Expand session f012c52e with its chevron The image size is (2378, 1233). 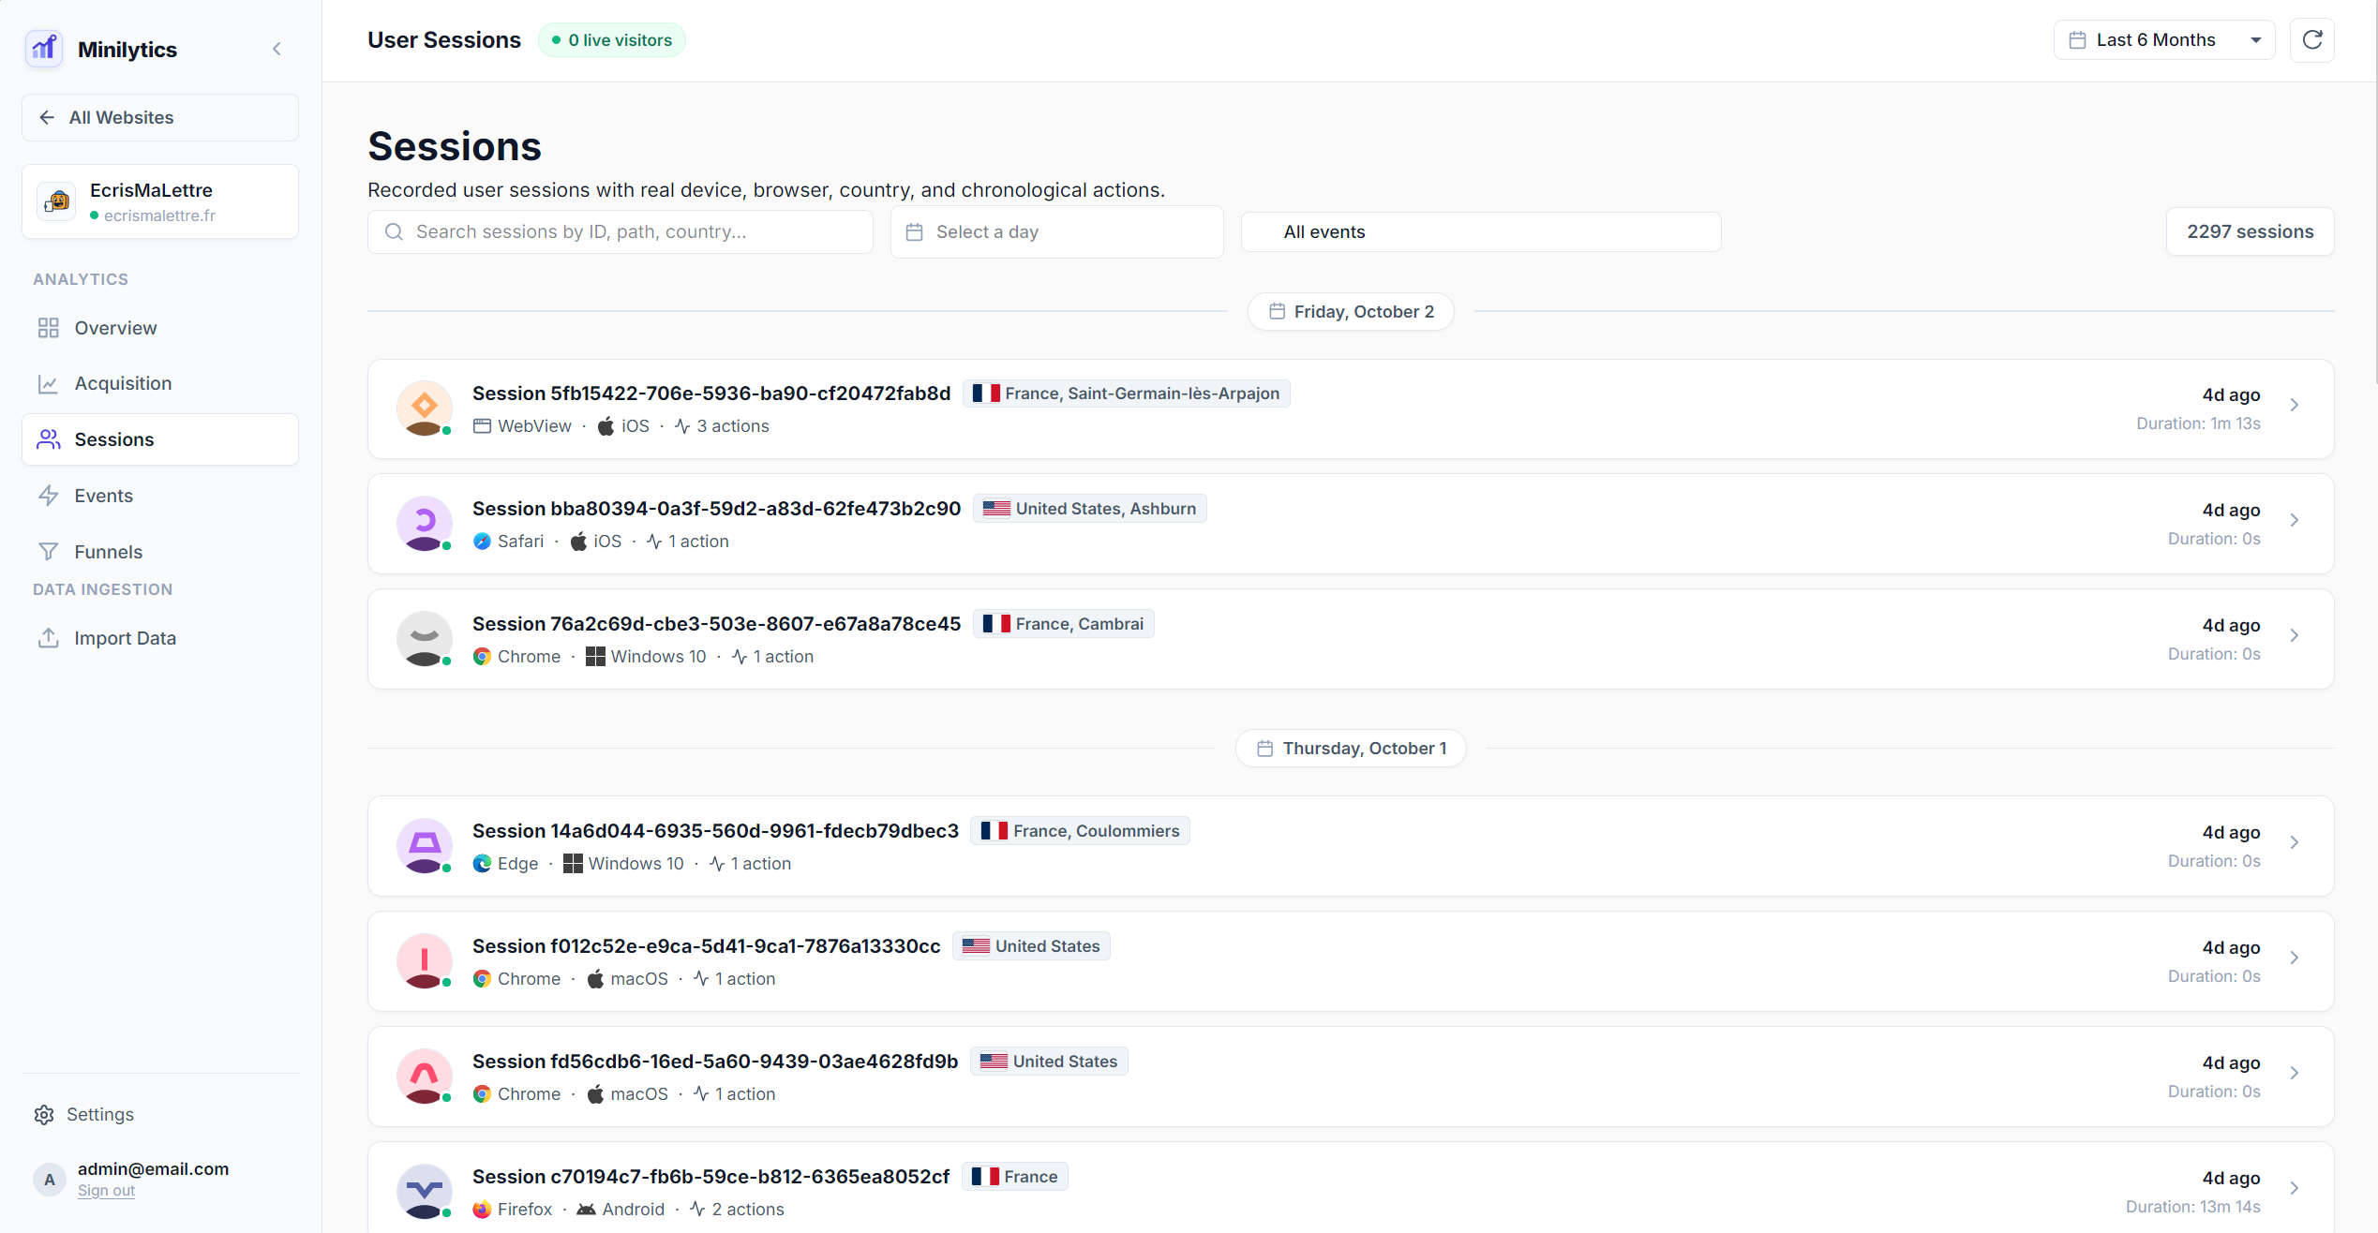point(2294,958)
